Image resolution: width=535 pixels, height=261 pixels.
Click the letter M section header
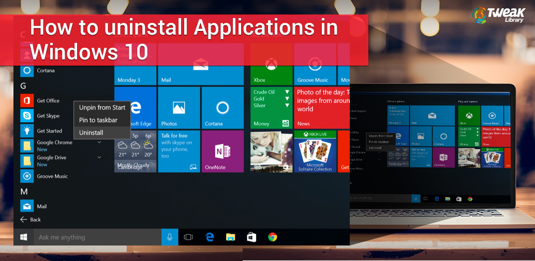[24, 192]
